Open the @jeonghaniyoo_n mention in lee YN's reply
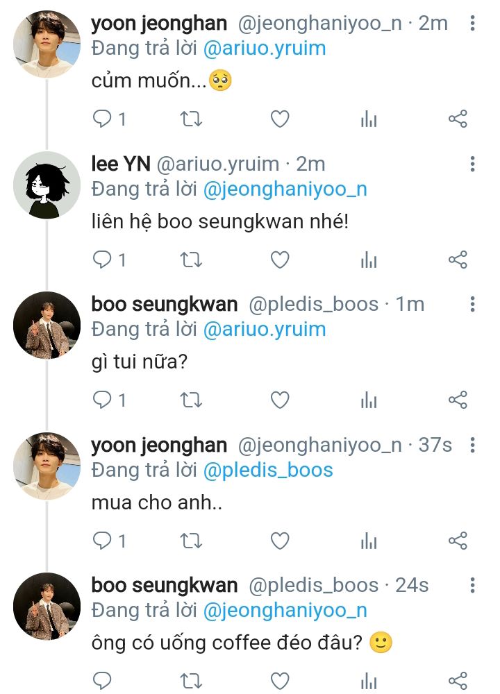500x694 pixels. 285,189
